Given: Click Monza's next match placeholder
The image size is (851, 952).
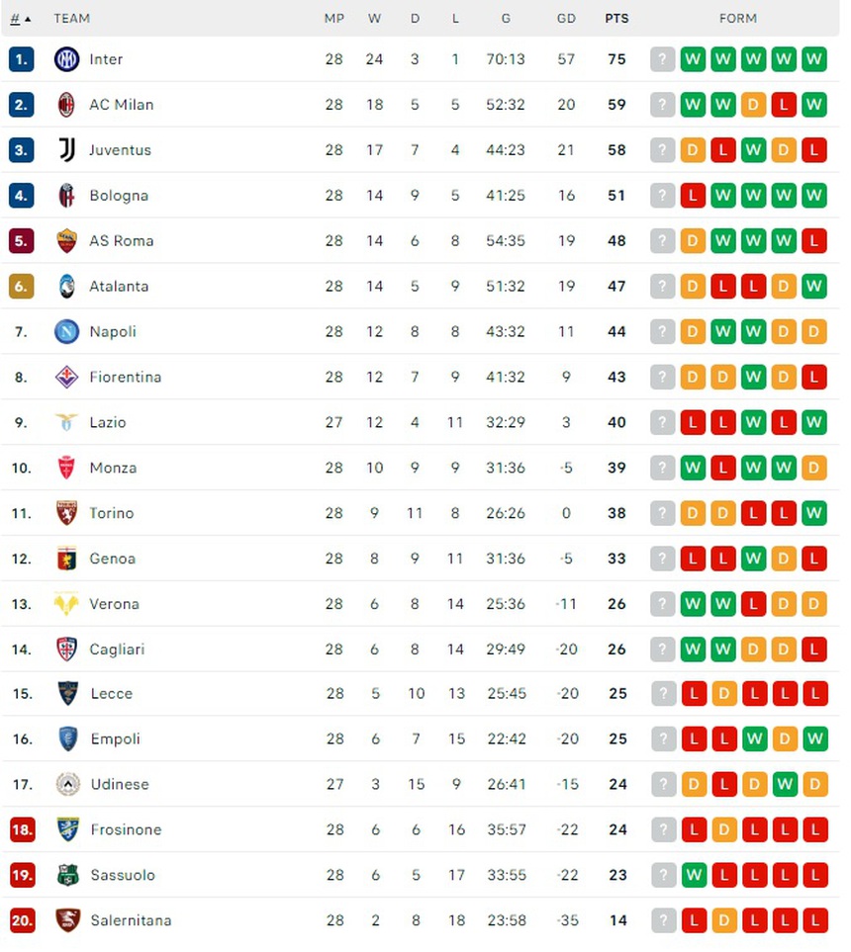Looking at the screenshot, I should coord(662,468).
